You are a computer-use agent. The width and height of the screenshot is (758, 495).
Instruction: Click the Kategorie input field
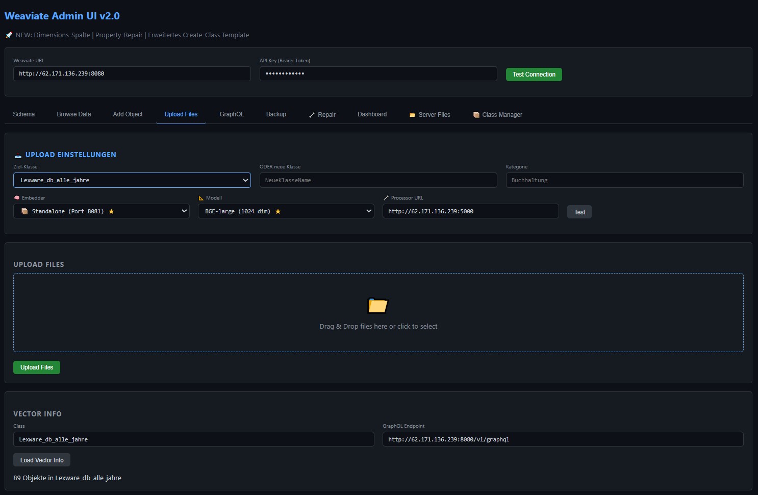pos(625,180)
